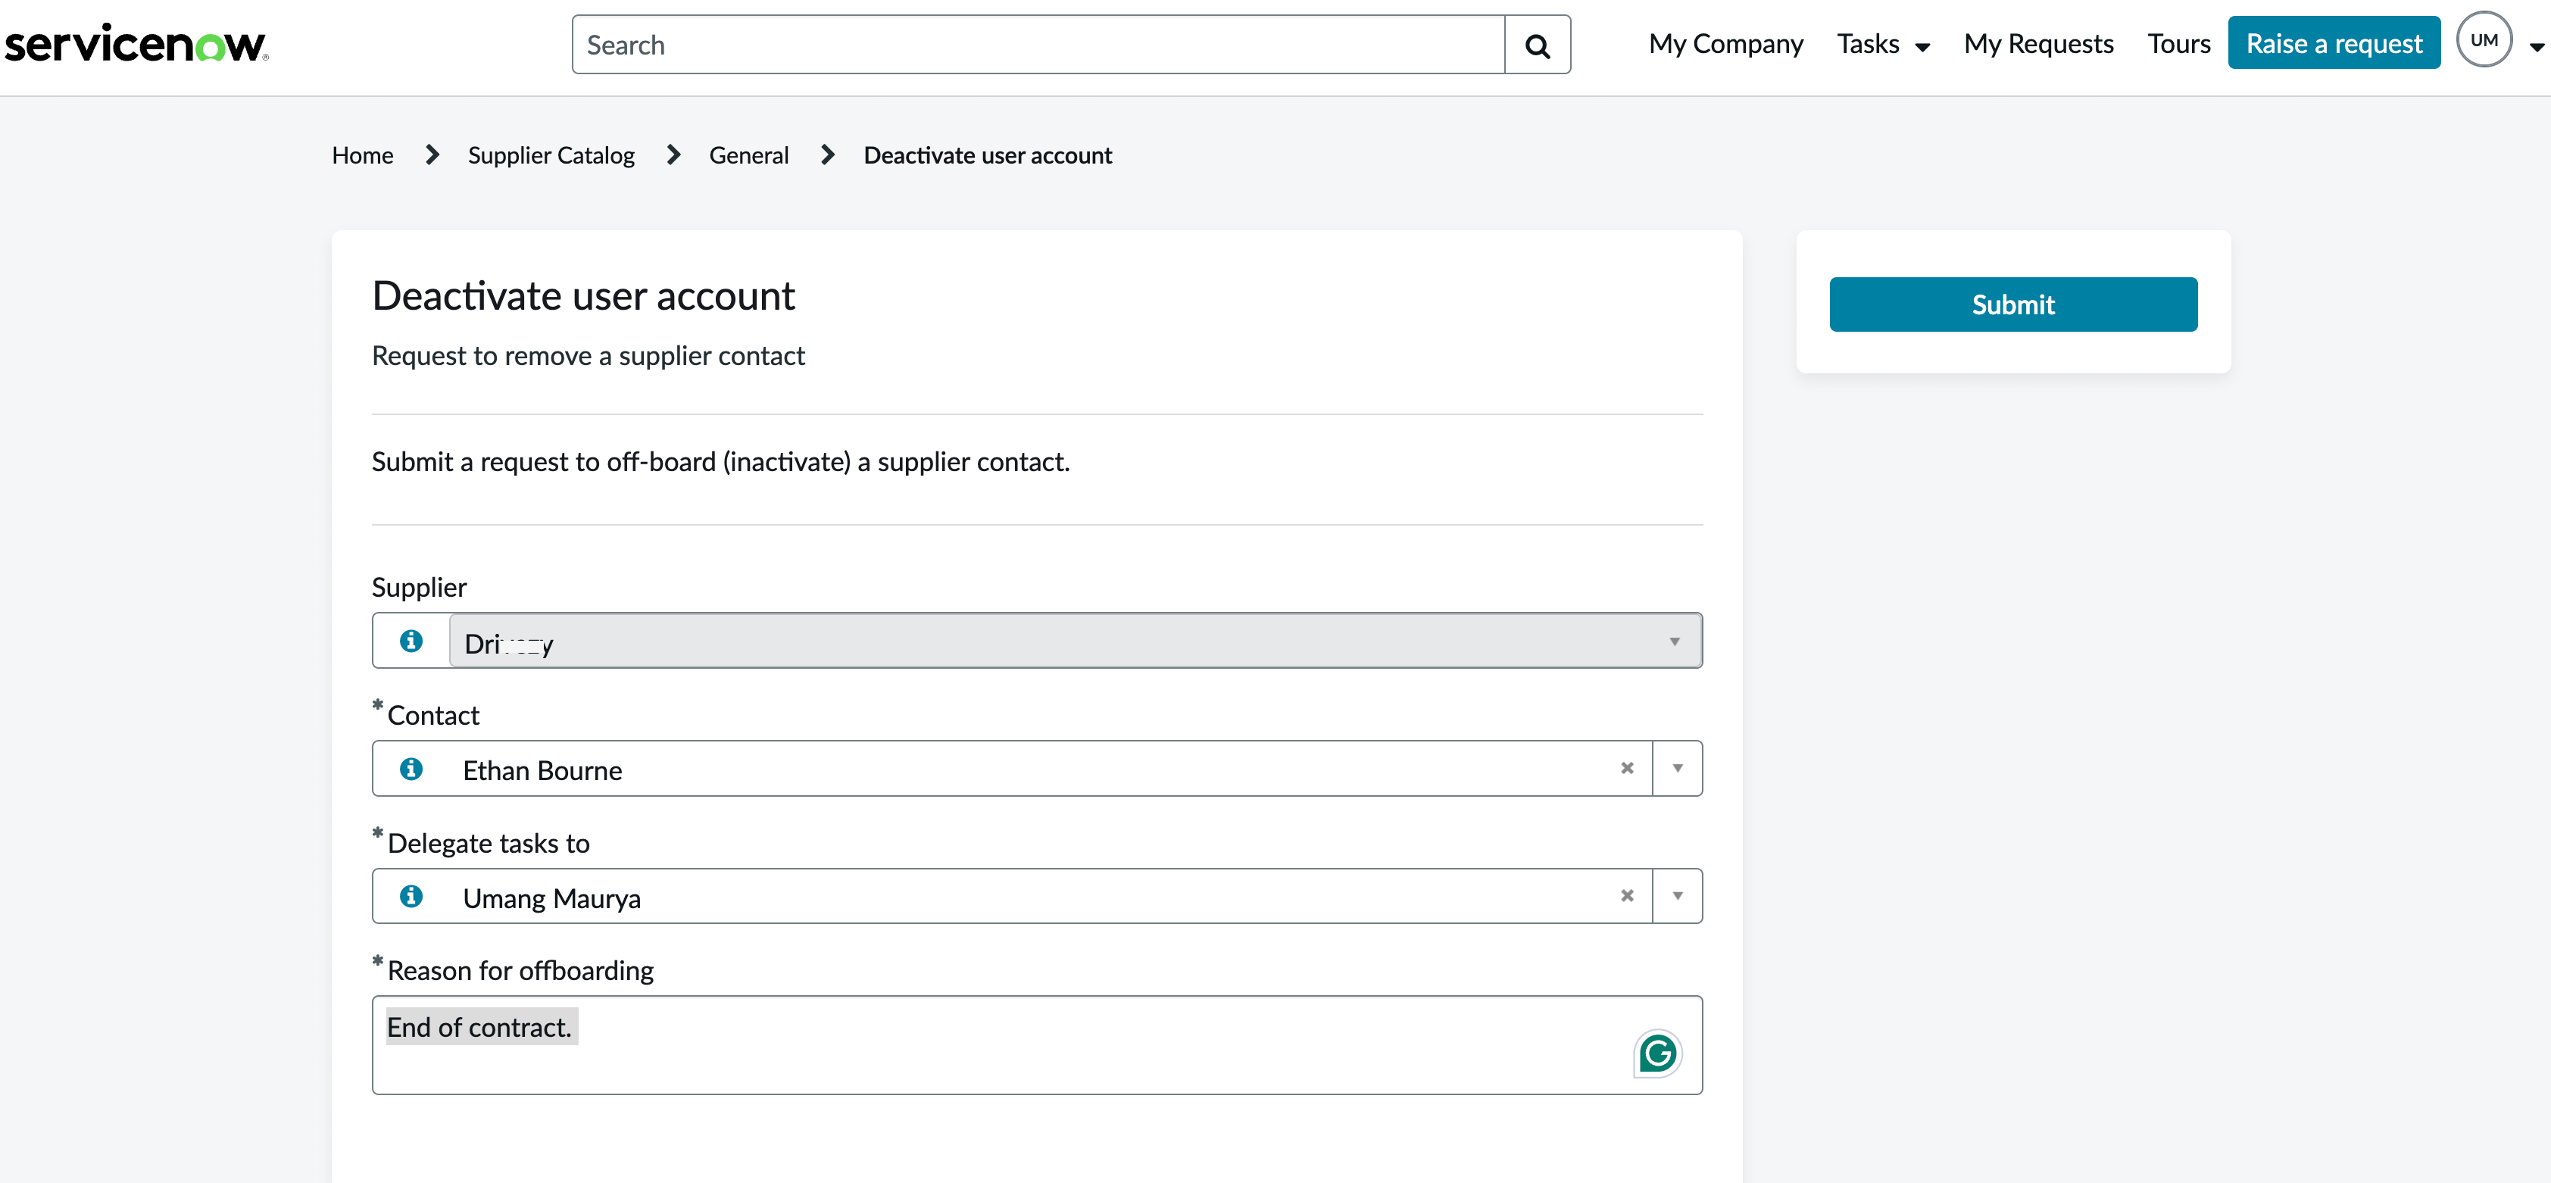Submit the deactivation request
Viewport: 2551px width, 1183px height.
click(x=2013, y=305)
